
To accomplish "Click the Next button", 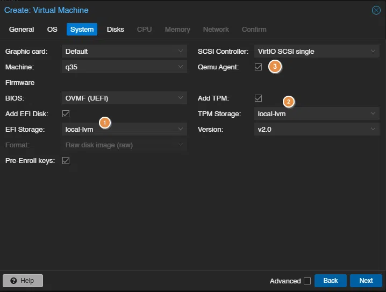I will tap(366, 281).
